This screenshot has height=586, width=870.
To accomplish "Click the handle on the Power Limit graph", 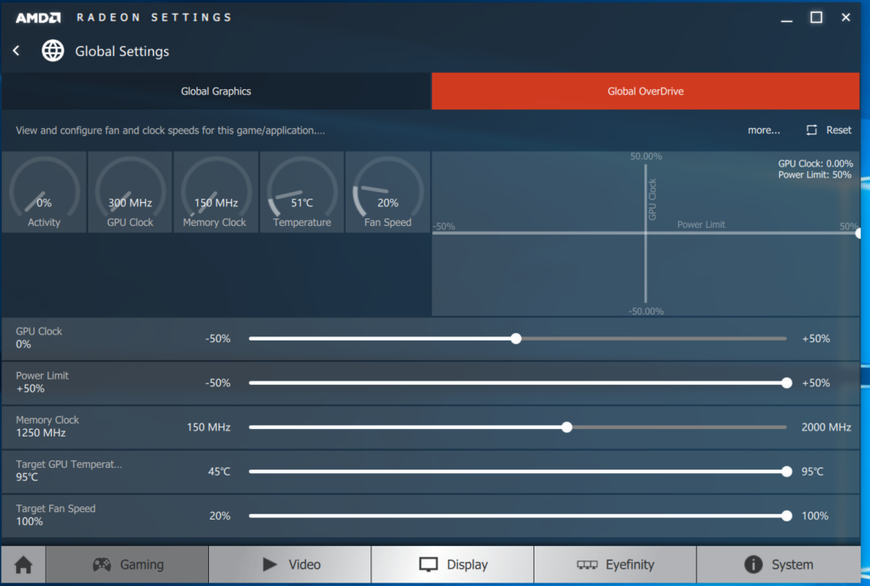I will pyautogui.click(x=858, y=234).
